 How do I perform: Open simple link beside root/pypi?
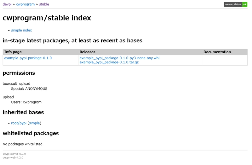[34, 123]
